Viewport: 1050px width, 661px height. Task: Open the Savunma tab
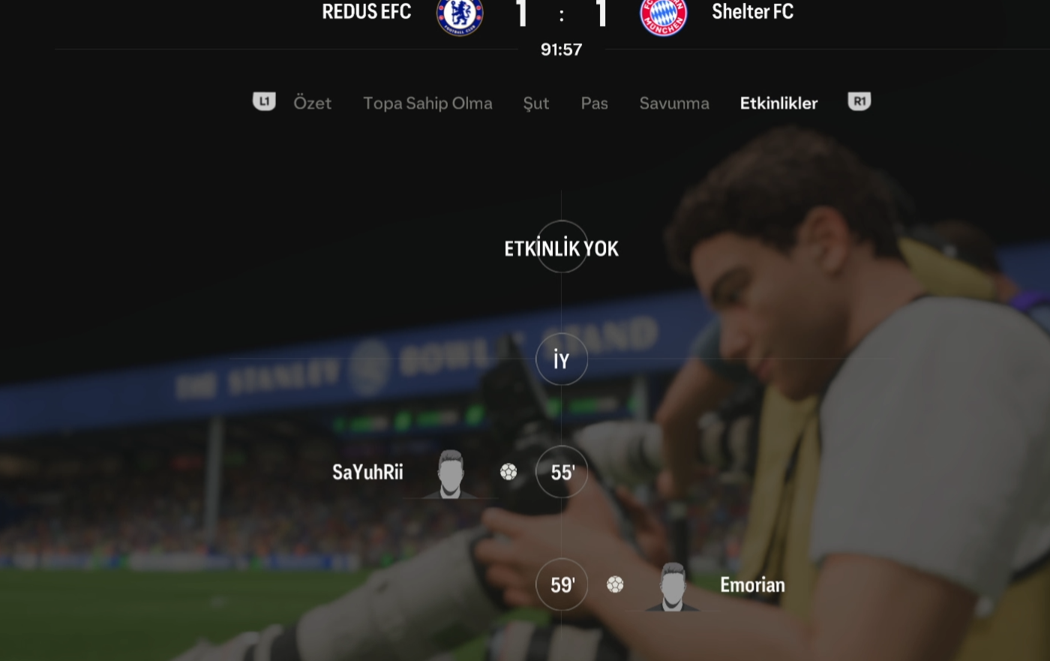coord(674,103)
